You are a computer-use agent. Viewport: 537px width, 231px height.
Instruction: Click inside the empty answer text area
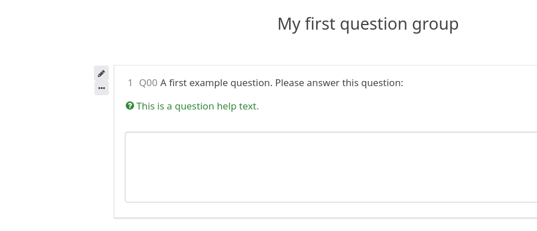[330, 167]
